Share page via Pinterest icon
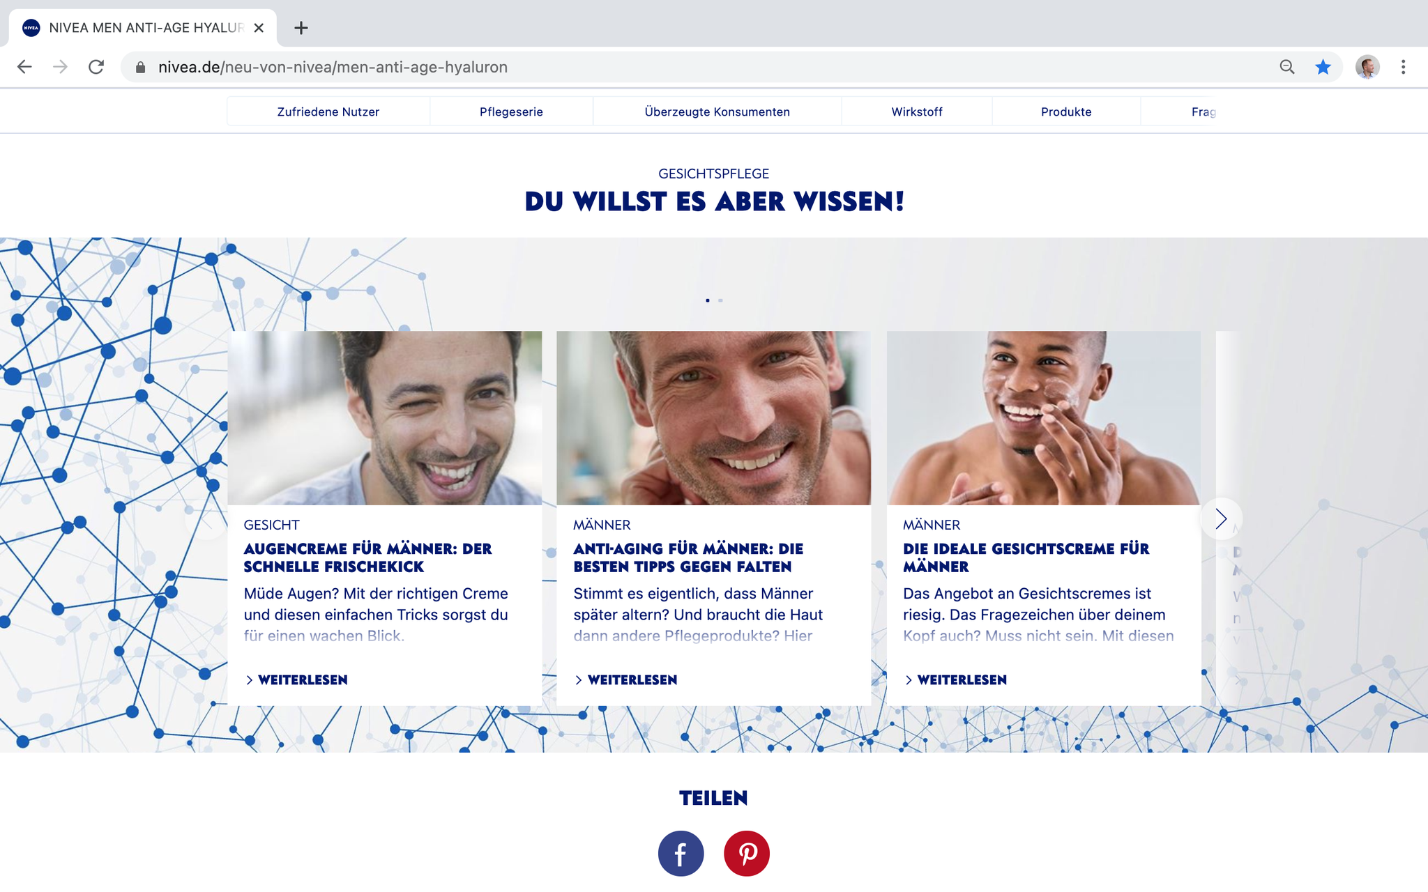The height and width of the screenshot is (892, 1428). pyautogui.click(x=747, y=854)
